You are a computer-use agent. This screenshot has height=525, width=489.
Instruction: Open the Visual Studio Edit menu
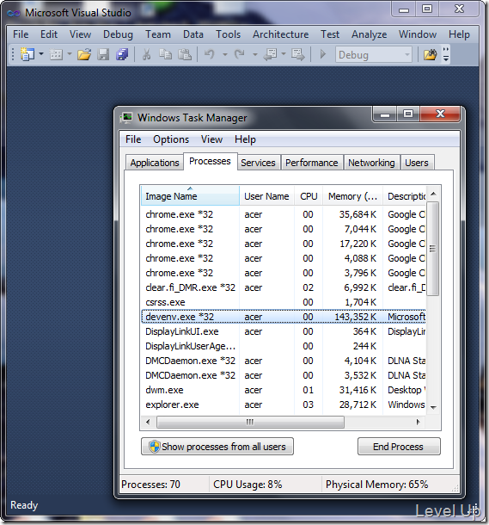(x=49, y=34)
